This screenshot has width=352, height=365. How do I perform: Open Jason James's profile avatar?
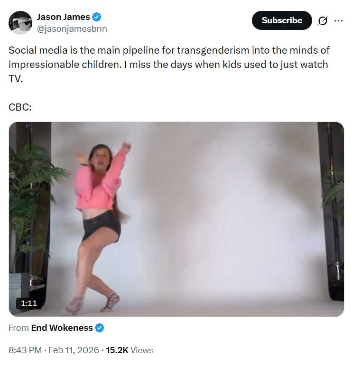click(20, 23)
